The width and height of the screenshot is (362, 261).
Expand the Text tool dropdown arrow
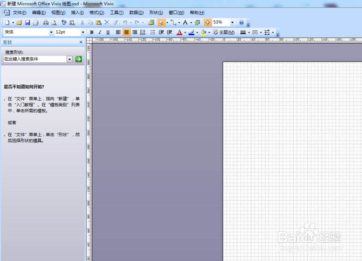click(x=191, y=23)
